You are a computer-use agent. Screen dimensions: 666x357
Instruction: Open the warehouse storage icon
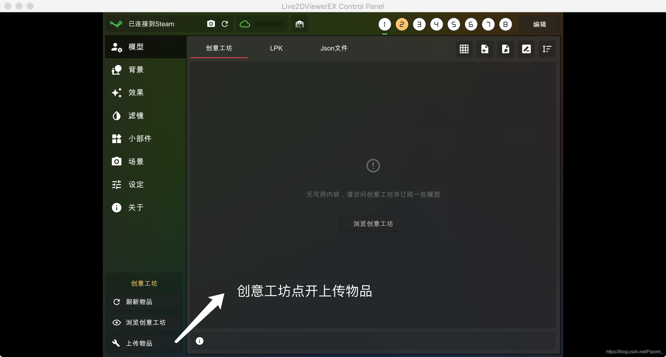pos(299,24)
